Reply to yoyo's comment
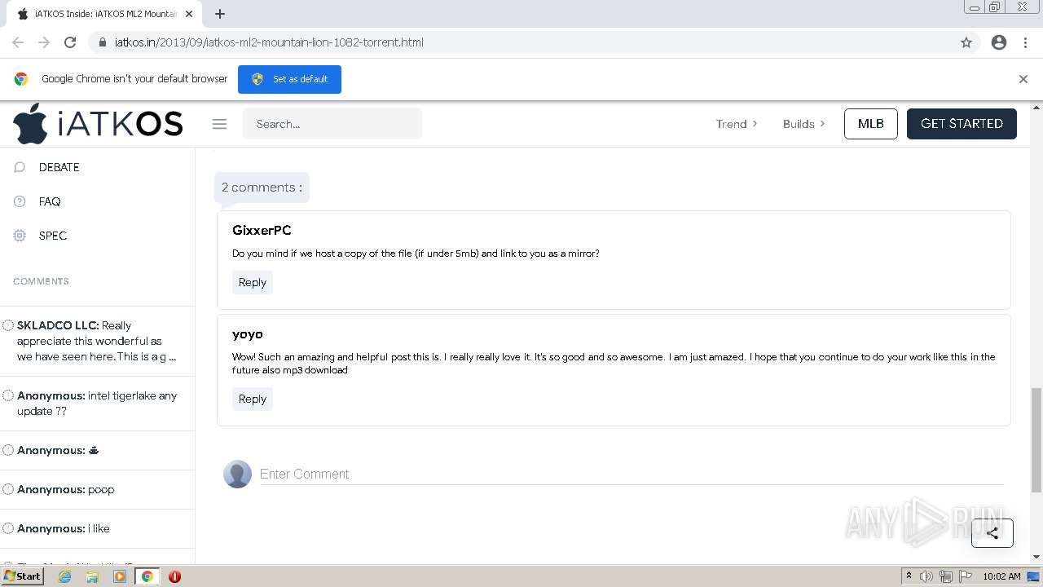The image size is (1043, 587). point(253,399)
